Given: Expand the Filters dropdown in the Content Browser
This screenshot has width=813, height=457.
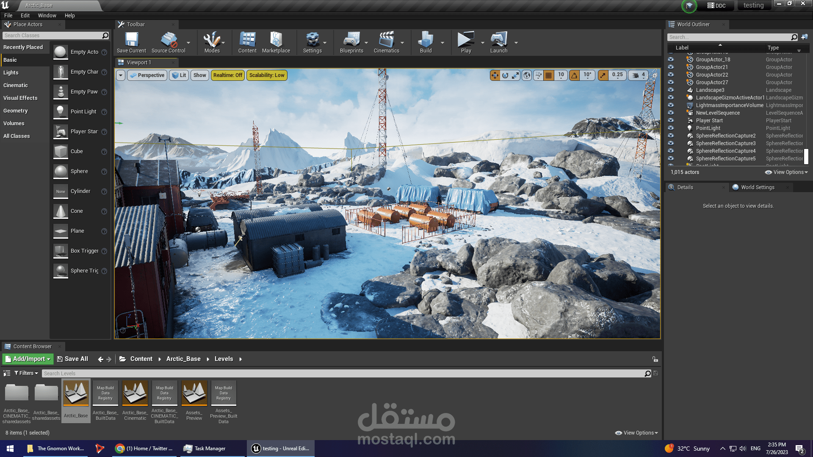Looking at the screenshot, I should click(26, 373).
